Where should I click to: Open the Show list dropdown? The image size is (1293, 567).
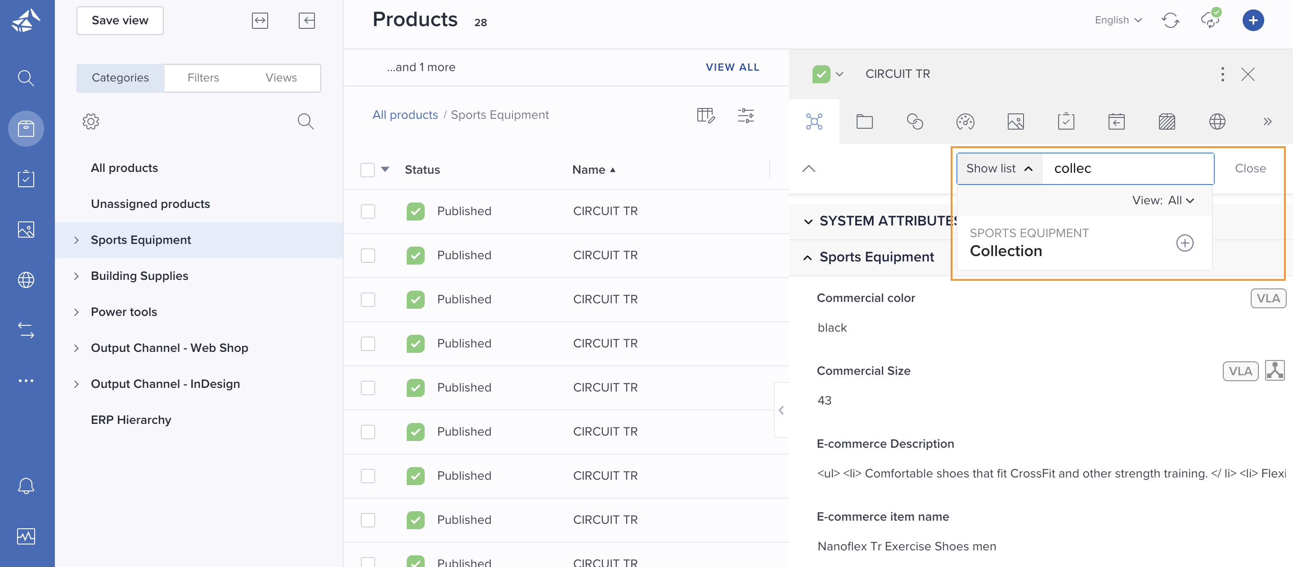[999, 169]
